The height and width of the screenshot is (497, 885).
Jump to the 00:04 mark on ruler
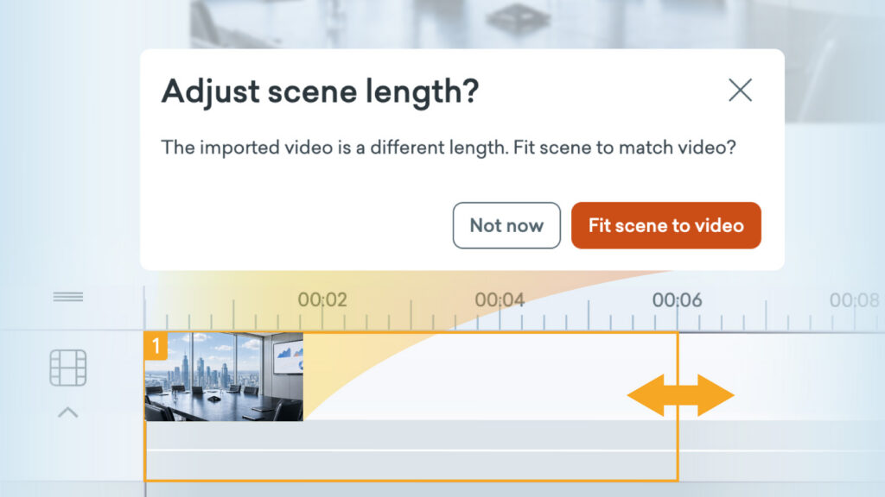click(x=500, y=299)
